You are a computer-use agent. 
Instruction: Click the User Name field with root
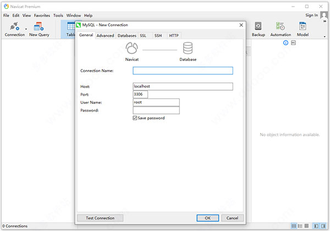pyautogui.click(x=156, y=102)
